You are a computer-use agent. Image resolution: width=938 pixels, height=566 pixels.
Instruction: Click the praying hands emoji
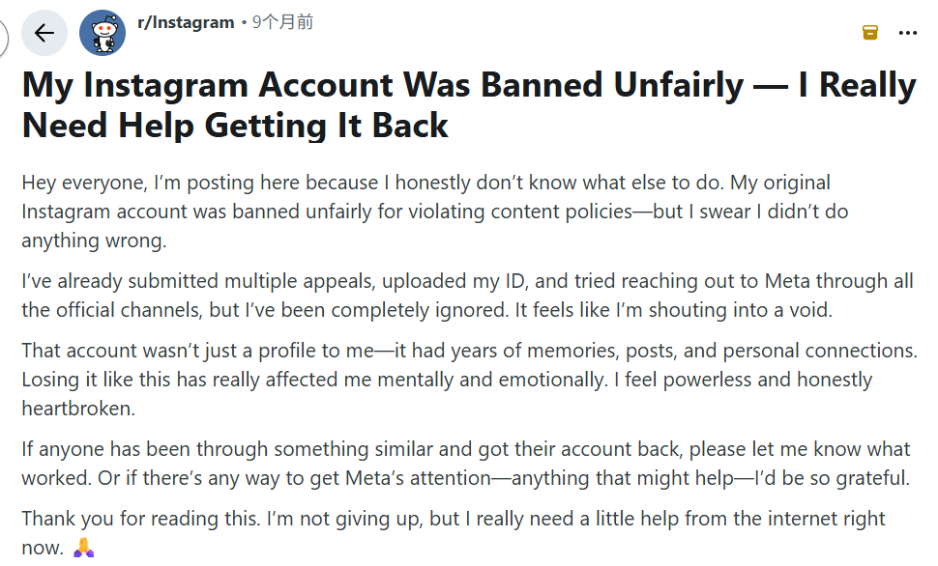pos(82,548)
